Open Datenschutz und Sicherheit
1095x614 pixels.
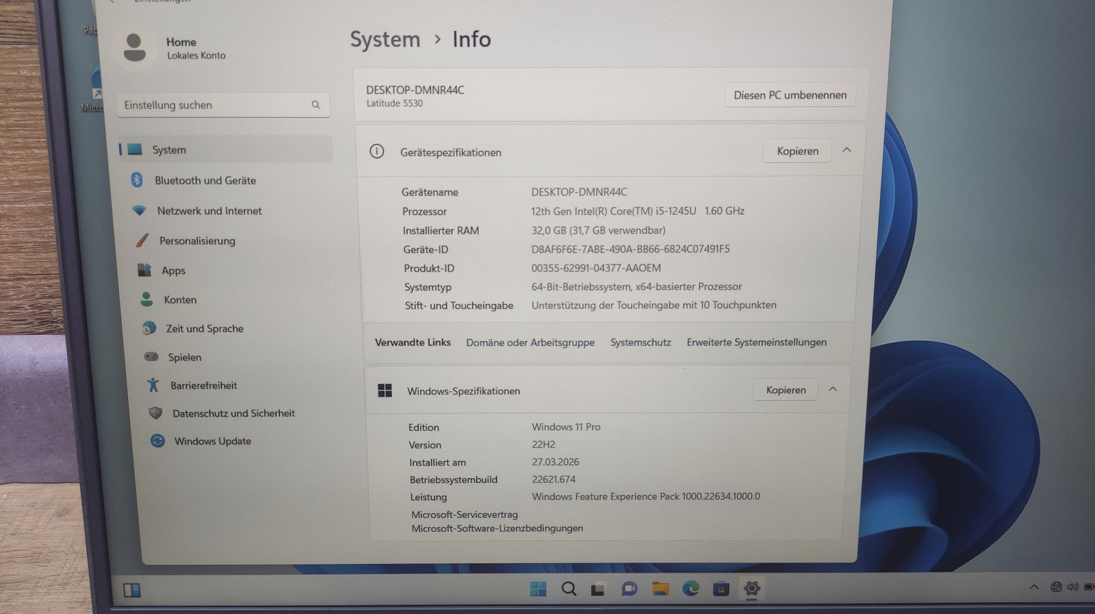pyautogui.click(x=233, y=413)
